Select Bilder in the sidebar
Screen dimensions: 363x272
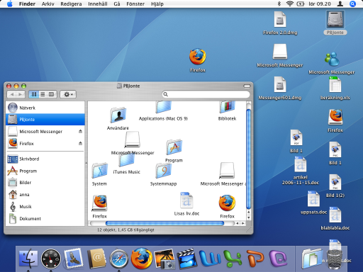tap(45, 183)
